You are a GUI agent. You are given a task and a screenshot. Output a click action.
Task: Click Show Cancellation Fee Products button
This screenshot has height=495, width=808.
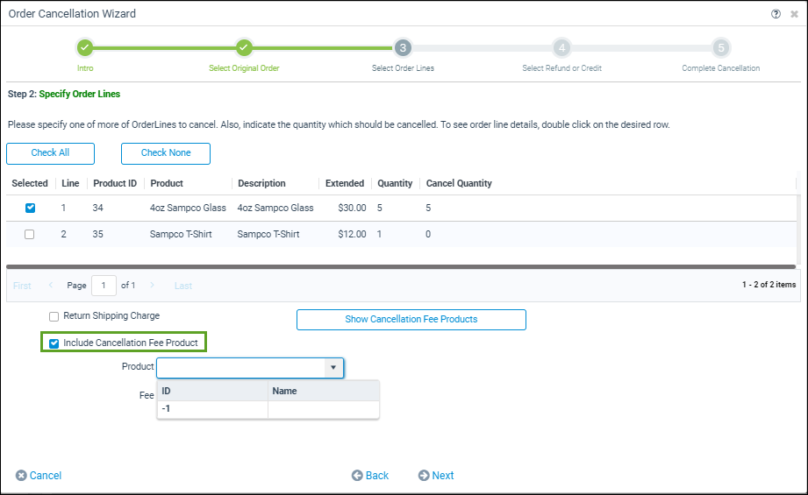click(x=411, y=320)
